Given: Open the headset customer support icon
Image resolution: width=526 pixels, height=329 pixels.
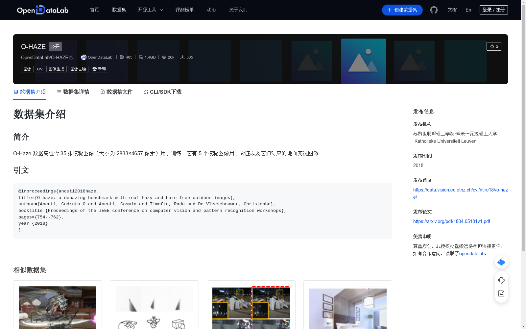Looking at the screenshot, I should (501, 280).
